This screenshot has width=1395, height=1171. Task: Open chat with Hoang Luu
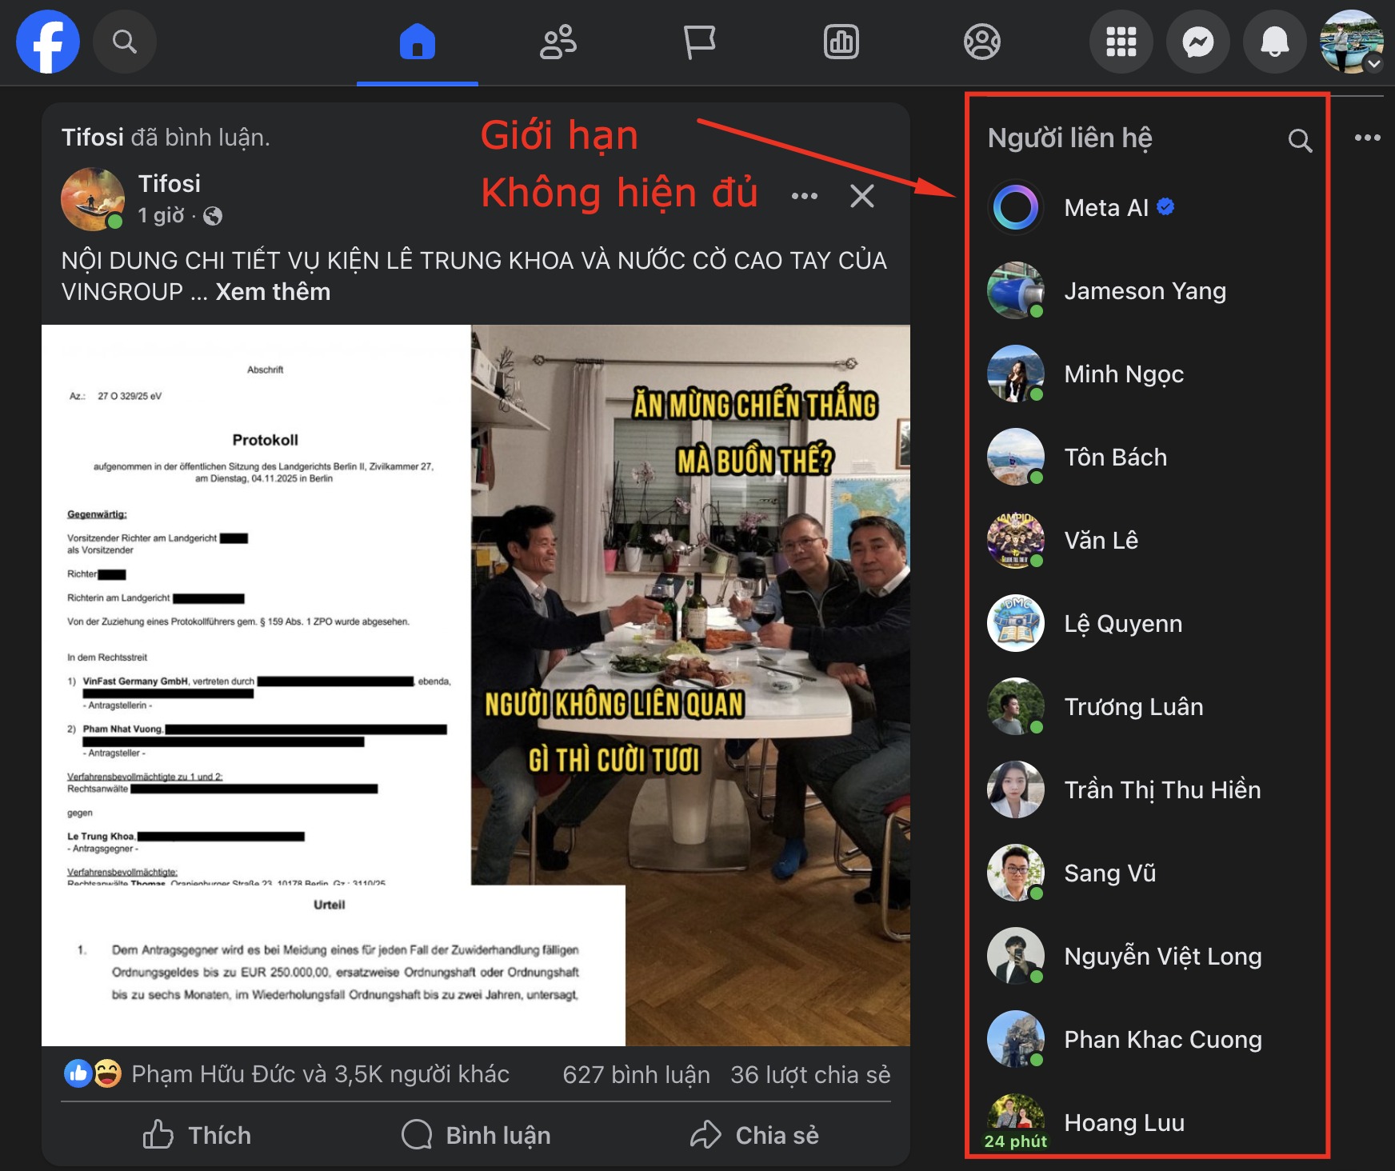1148,1121
